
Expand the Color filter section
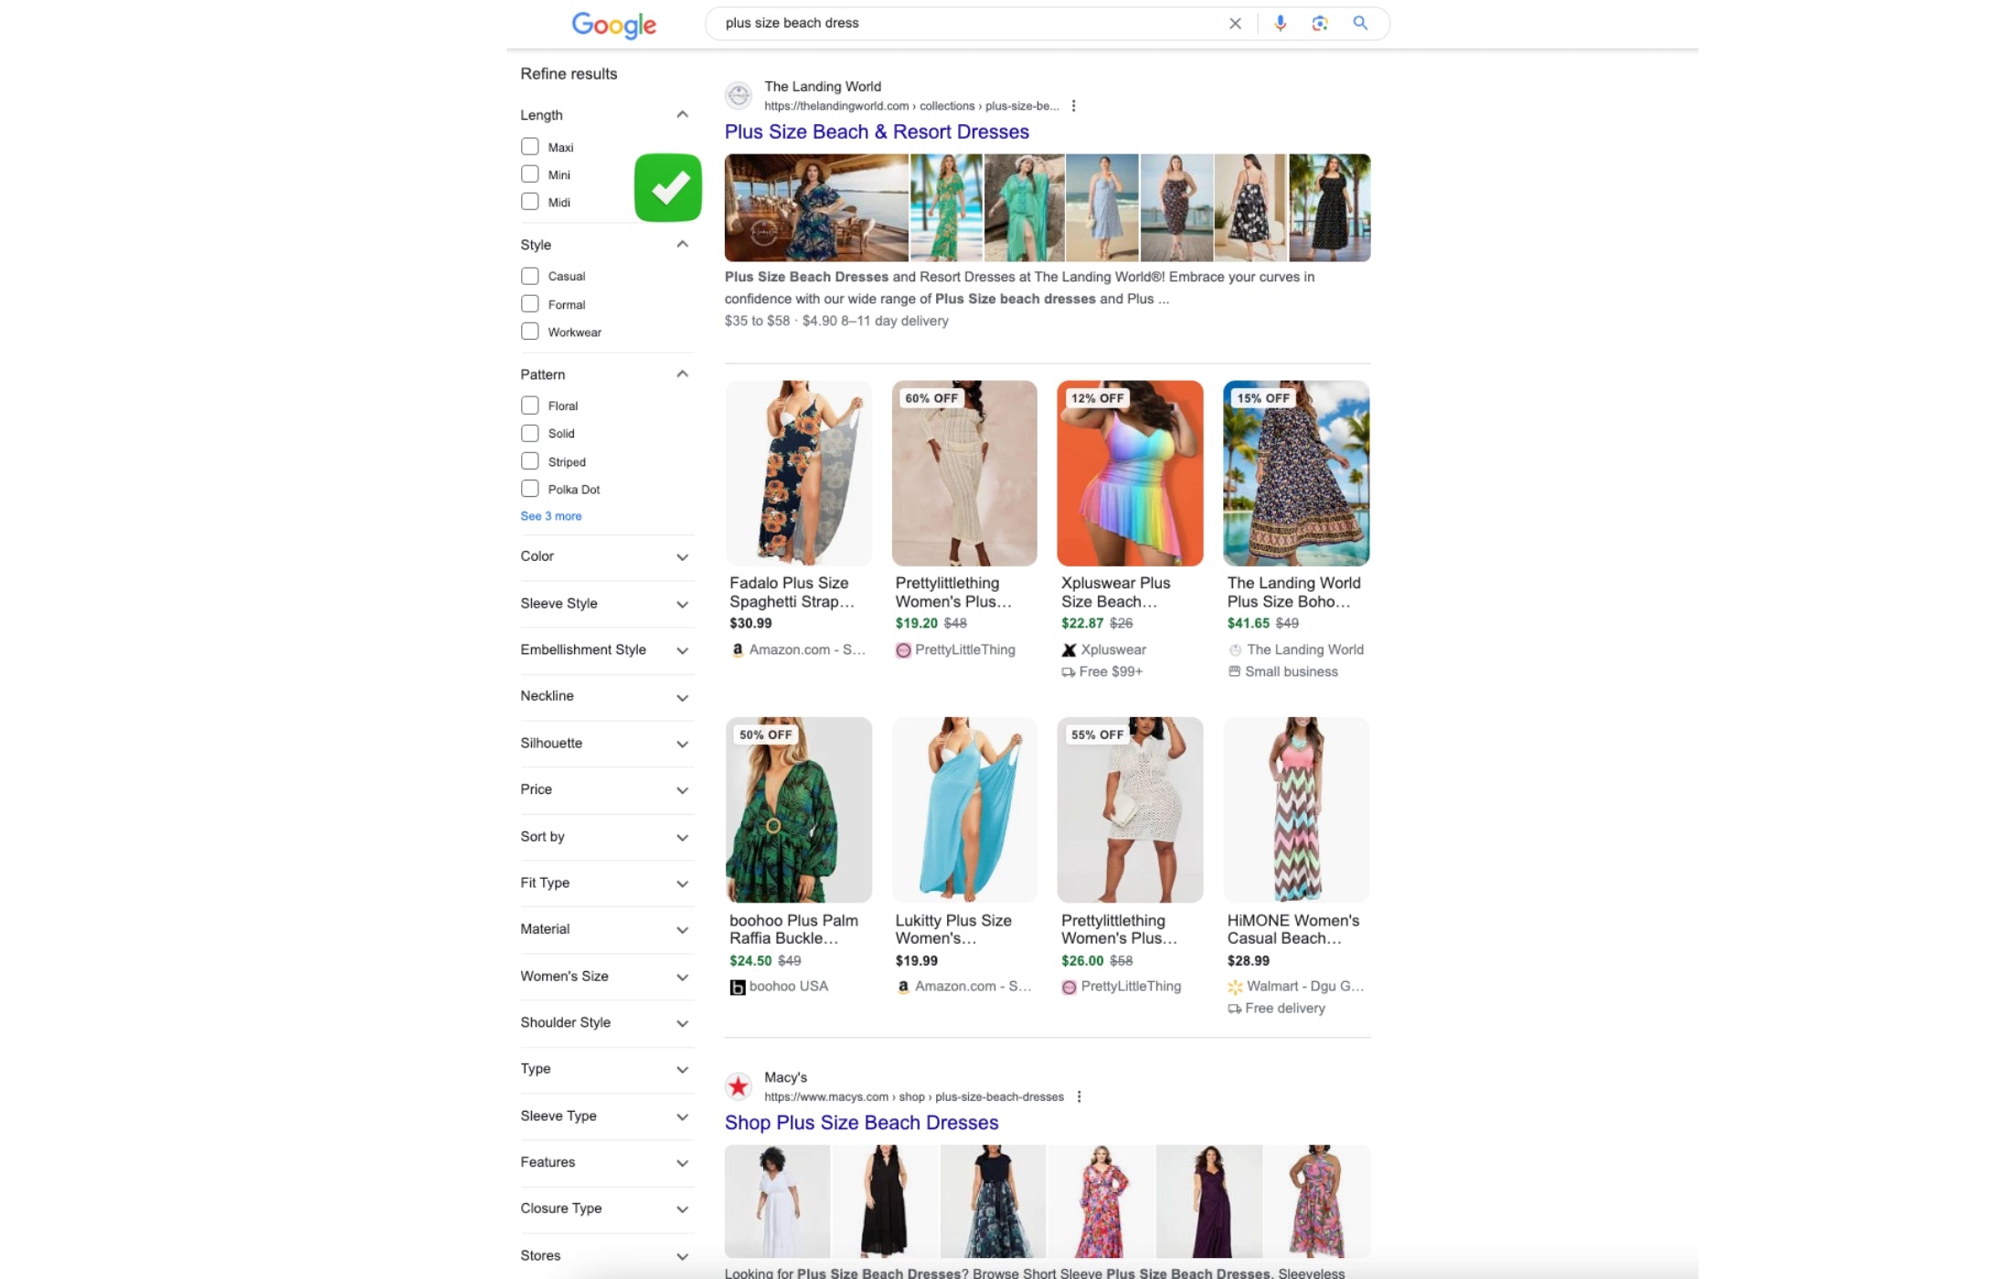point(682,556)
